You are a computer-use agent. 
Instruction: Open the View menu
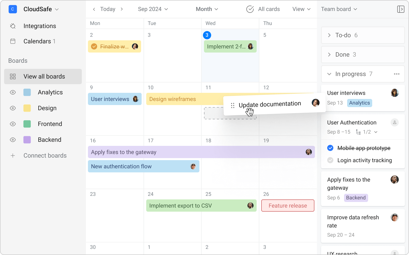coord(301,9)
